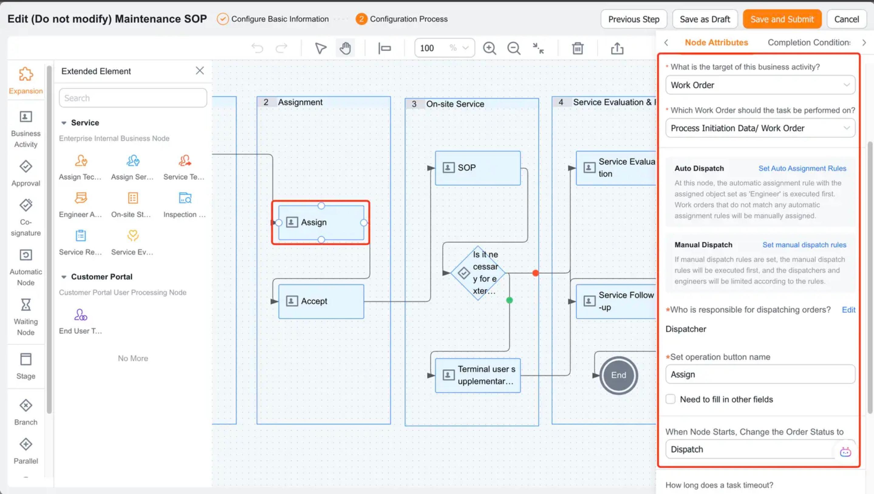Select the Approval diamond element
874x494 pixels.
click(26, 173)
